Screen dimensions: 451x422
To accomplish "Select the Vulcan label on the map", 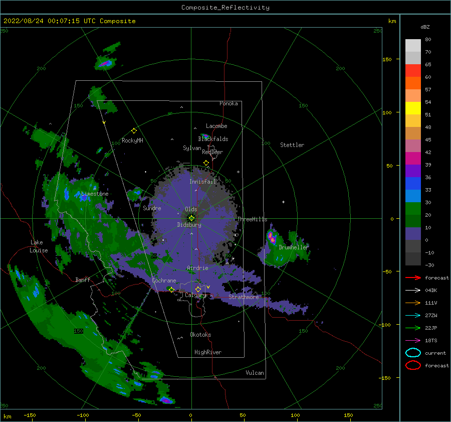I will (x=255, y=373).
